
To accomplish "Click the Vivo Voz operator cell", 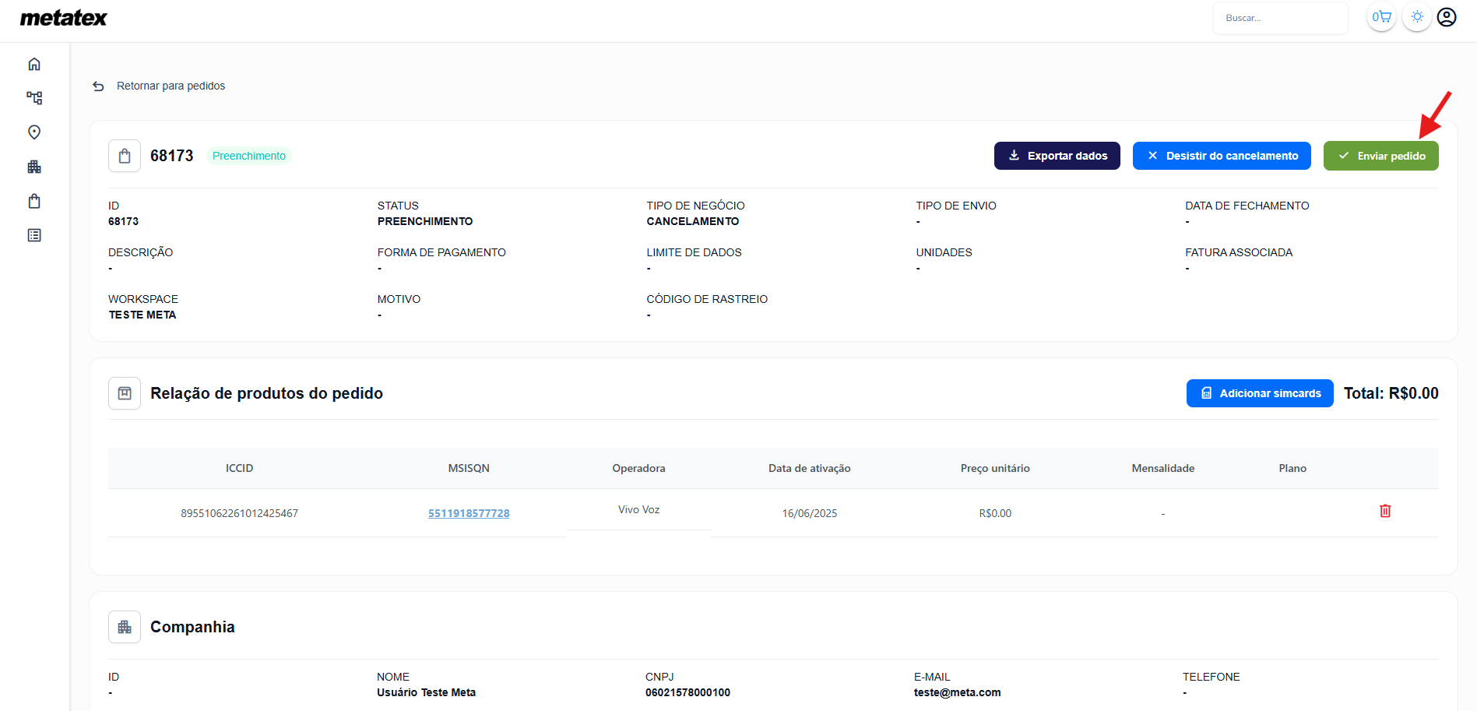I will click(638, 509).
